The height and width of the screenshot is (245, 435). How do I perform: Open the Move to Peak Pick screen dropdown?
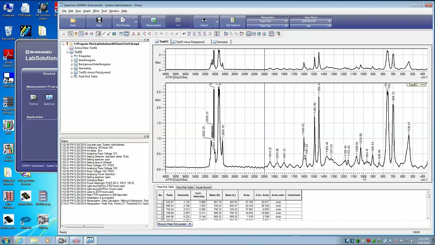tap(190, 224)
